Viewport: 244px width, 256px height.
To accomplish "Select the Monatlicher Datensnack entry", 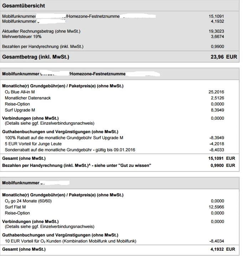I will point(28,98).
